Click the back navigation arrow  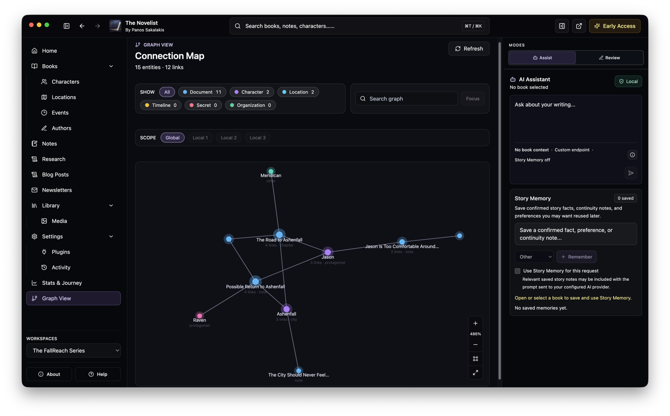pos(82,26)
